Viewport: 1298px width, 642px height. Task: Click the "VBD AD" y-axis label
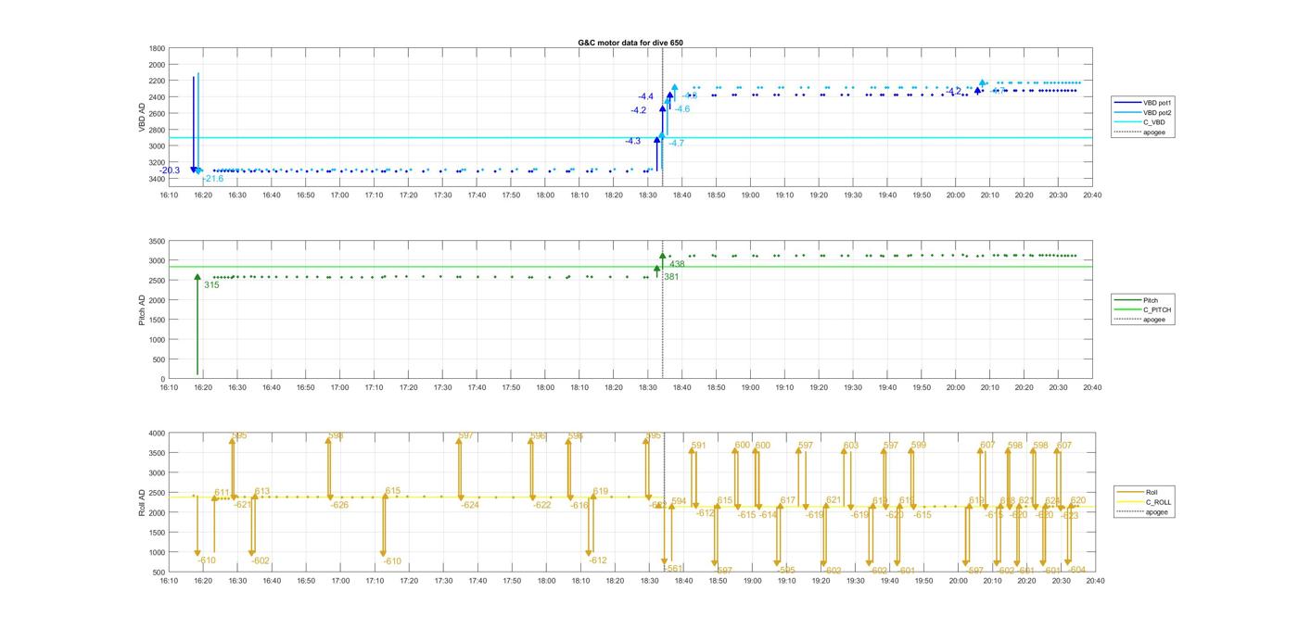(143, 118)
